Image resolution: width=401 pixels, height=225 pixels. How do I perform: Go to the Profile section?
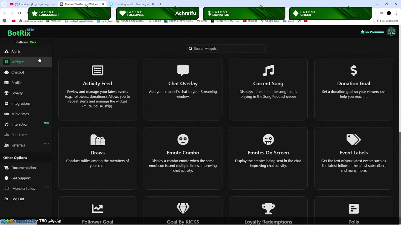(26, 83)
